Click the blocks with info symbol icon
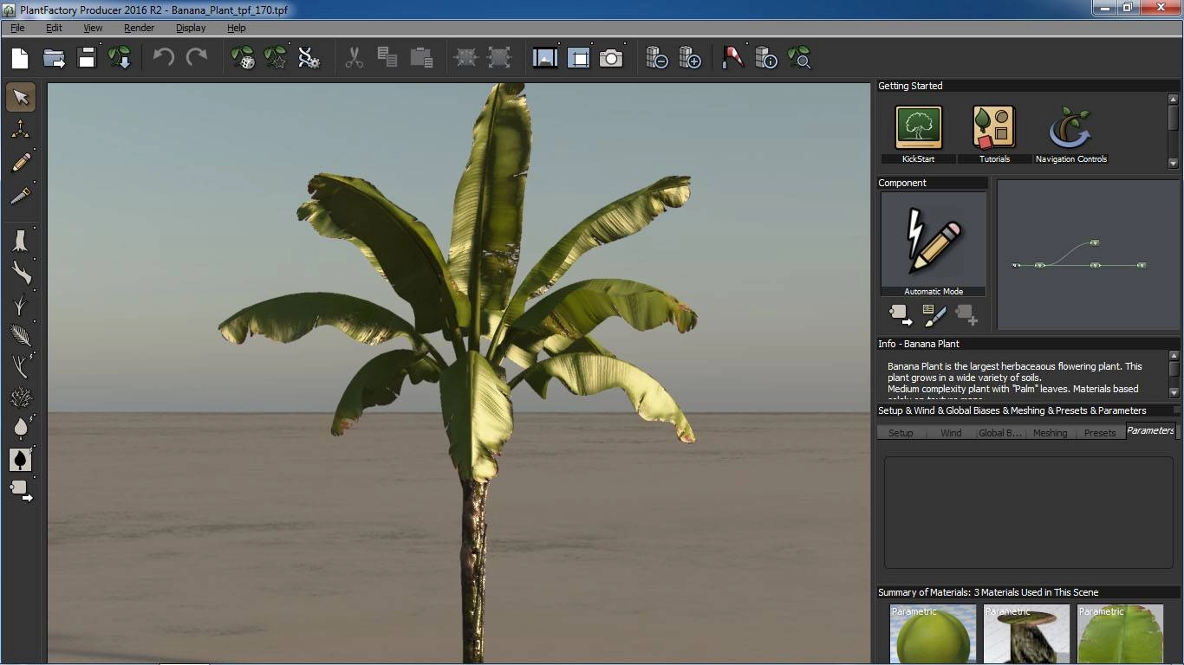This screenshot has height=665, width=1184. point(766,58)
